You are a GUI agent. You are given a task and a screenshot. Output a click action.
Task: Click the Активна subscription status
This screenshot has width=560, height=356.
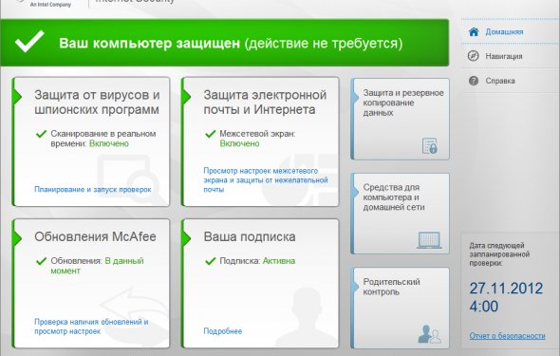[279, 261]
